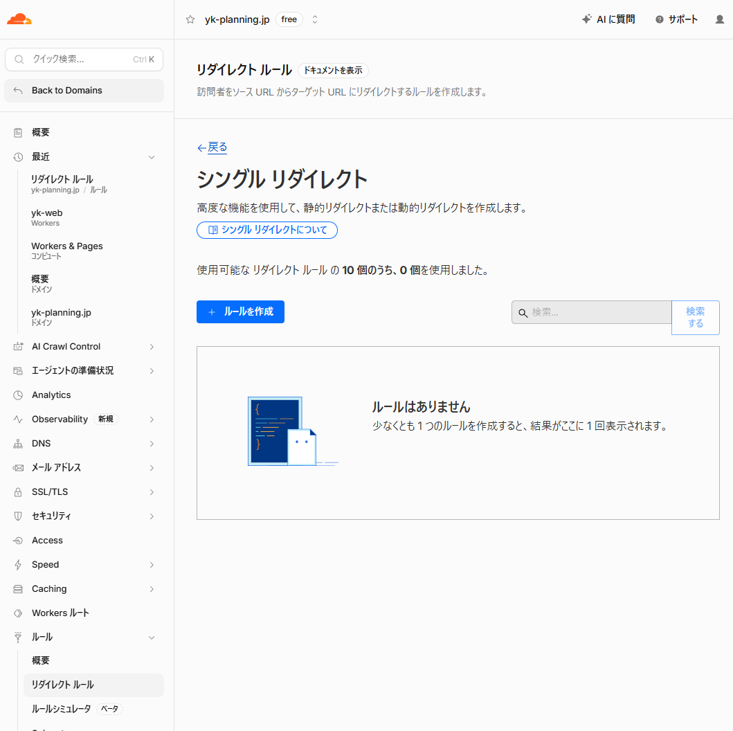Open 概要 with clipboard icon

(x=18, y=133)
